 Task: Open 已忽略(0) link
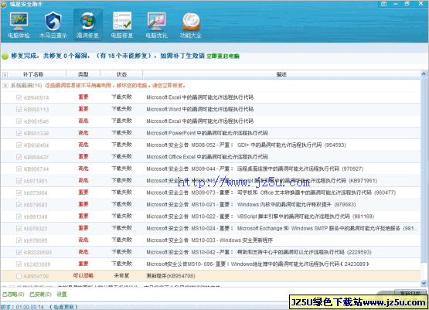point(13,295)
